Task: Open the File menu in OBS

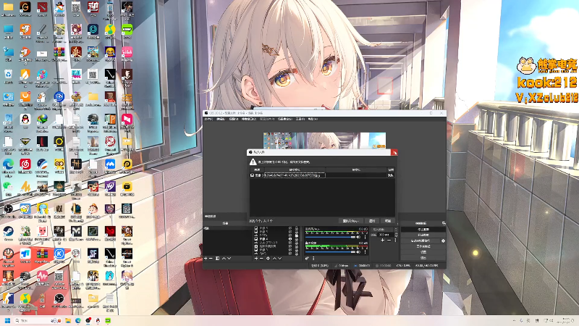Action: click(x=208, y=119)
